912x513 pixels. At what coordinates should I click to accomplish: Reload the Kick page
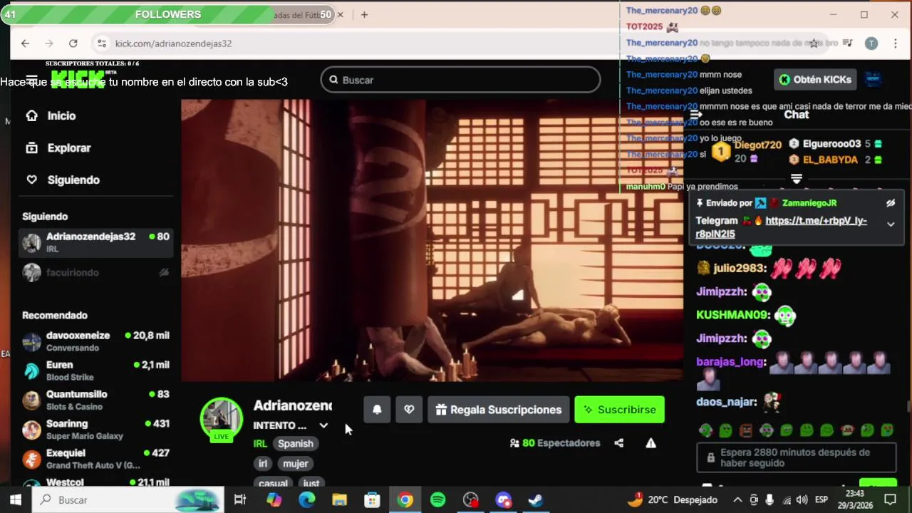coord(73,43)
